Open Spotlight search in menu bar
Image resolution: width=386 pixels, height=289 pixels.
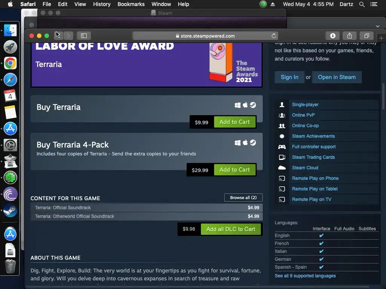(x=361, y=4)
